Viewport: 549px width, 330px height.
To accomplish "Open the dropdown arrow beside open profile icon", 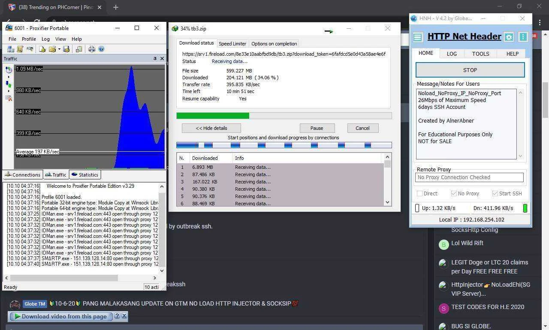I will pyautogui.click(x=59, y=49).
